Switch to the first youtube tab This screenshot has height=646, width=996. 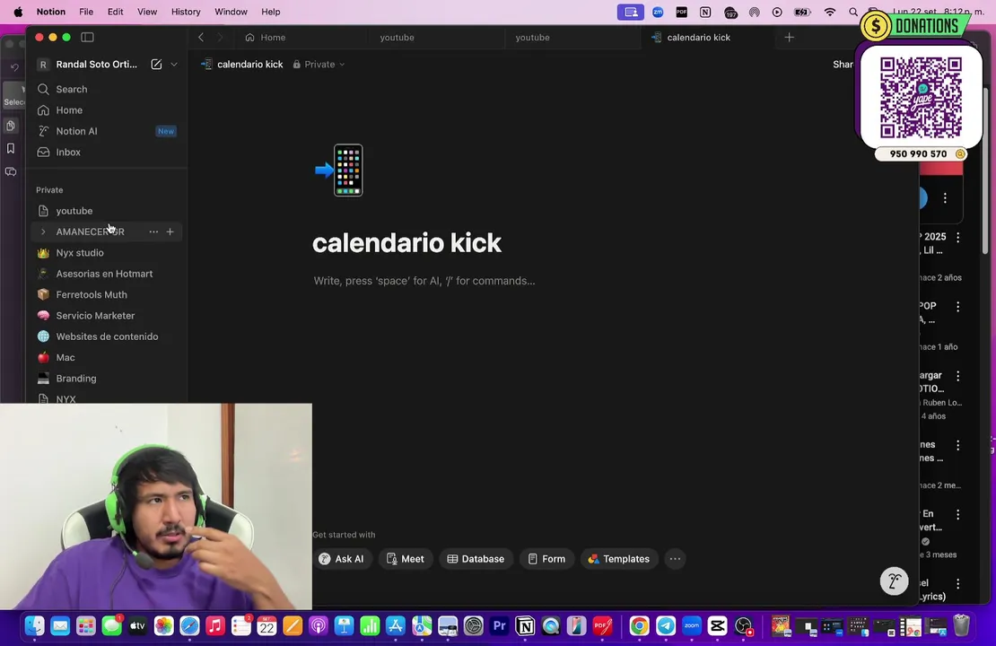click(x=397, y=38)
